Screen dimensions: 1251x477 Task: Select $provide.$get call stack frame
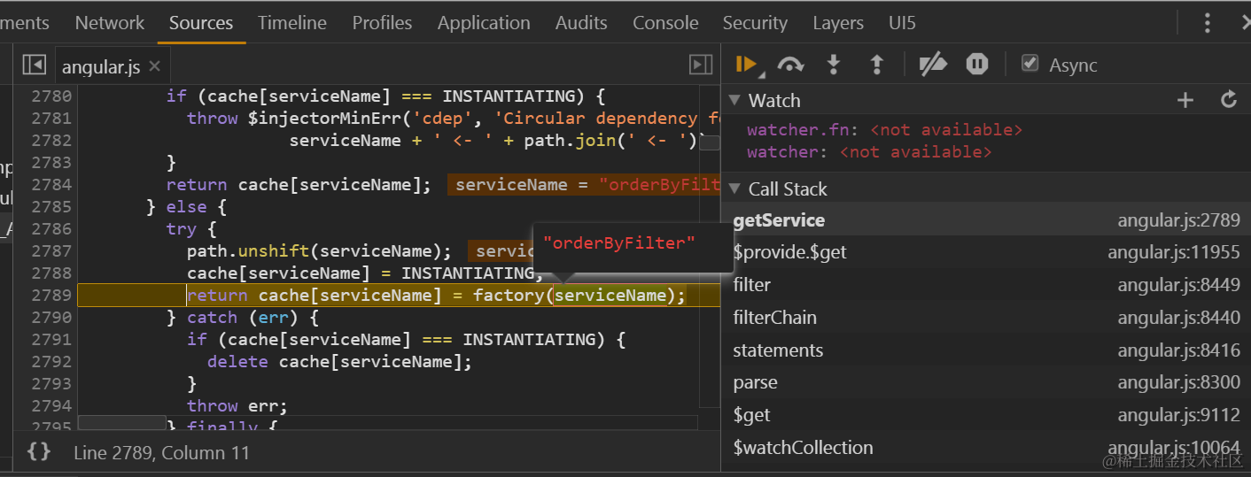pyautogui.click(x=986, y=252)
